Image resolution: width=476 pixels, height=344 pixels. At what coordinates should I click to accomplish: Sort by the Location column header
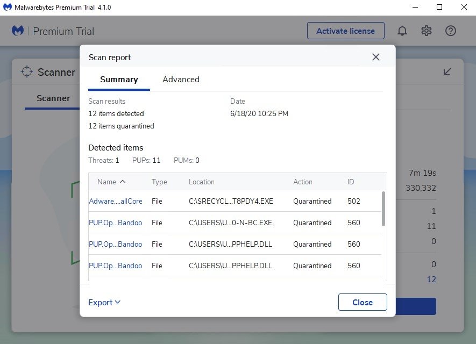202,182
